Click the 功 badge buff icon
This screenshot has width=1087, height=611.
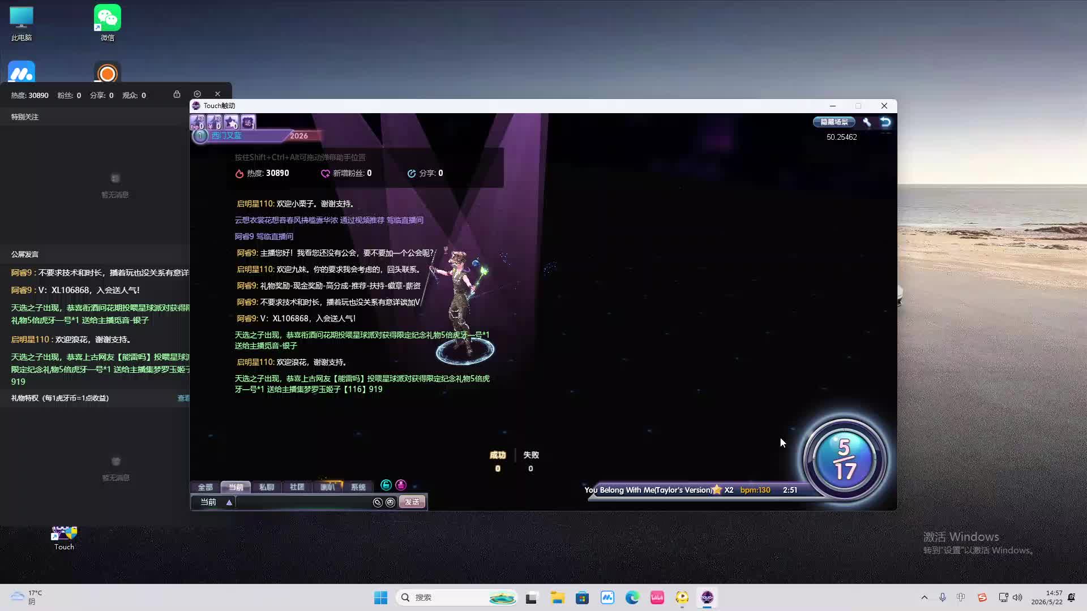[248, 122]
